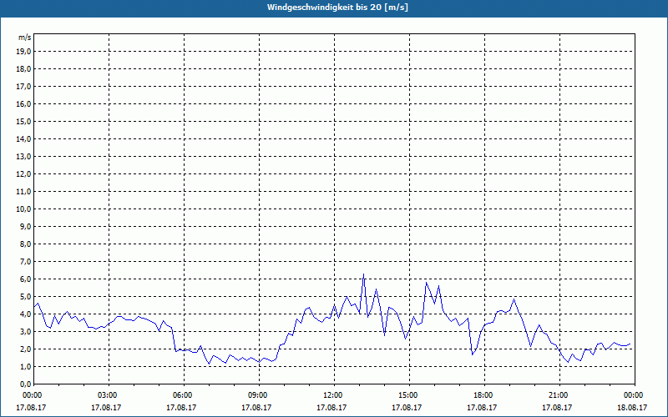Screen dimensions: 668x417
Task: Select the "06:00" time label
Action: (x=183, y=395)
